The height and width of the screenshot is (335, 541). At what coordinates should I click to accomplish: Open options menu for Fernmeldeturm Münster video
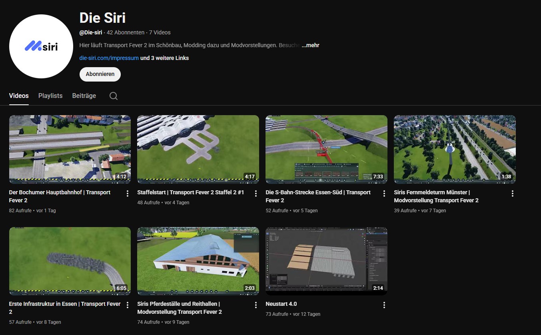click(513, 193)
